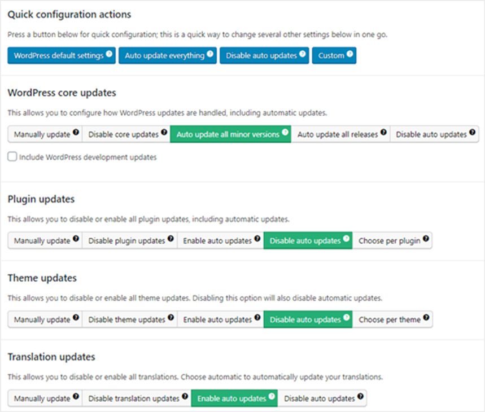The image size is (485, 412).
Task: Click help icon on theme Disable auto updates
Action: pyautogui.click(x=347, y=317)
